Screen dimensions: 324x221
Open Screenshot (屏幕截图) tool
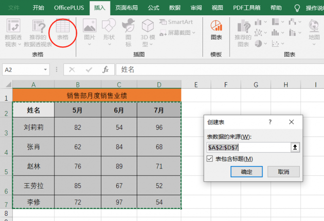[177, 32]
